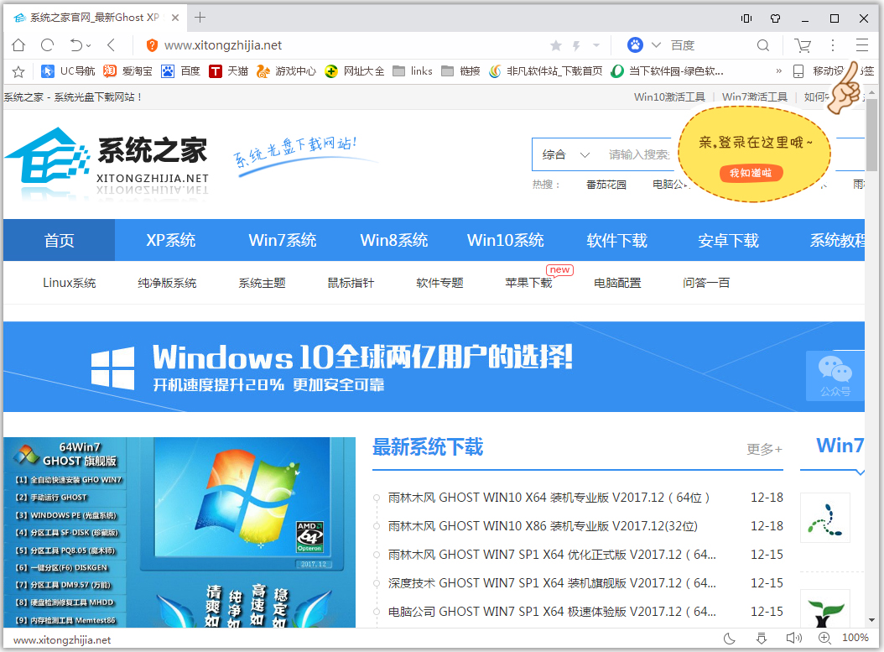Click the Windows 10 promotional banner
This screenshot has width=884, height=652.
[434, 367]
